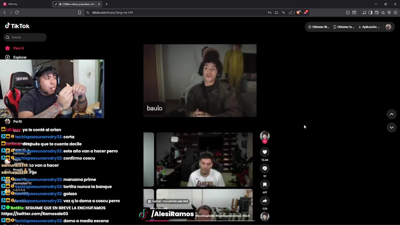Open the music note playlist icon
The image size is (400, 225).
tap(364, 12)
